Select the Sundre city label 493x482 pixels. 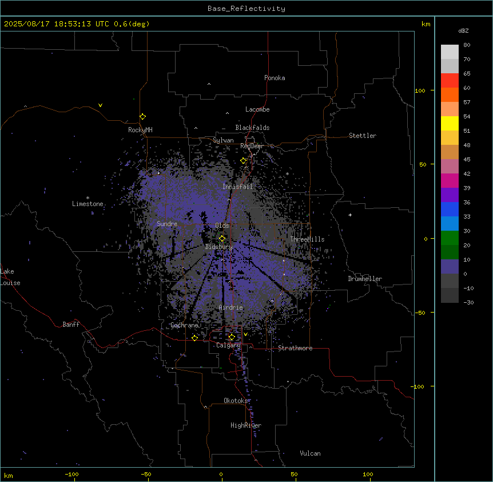point(167,224)
